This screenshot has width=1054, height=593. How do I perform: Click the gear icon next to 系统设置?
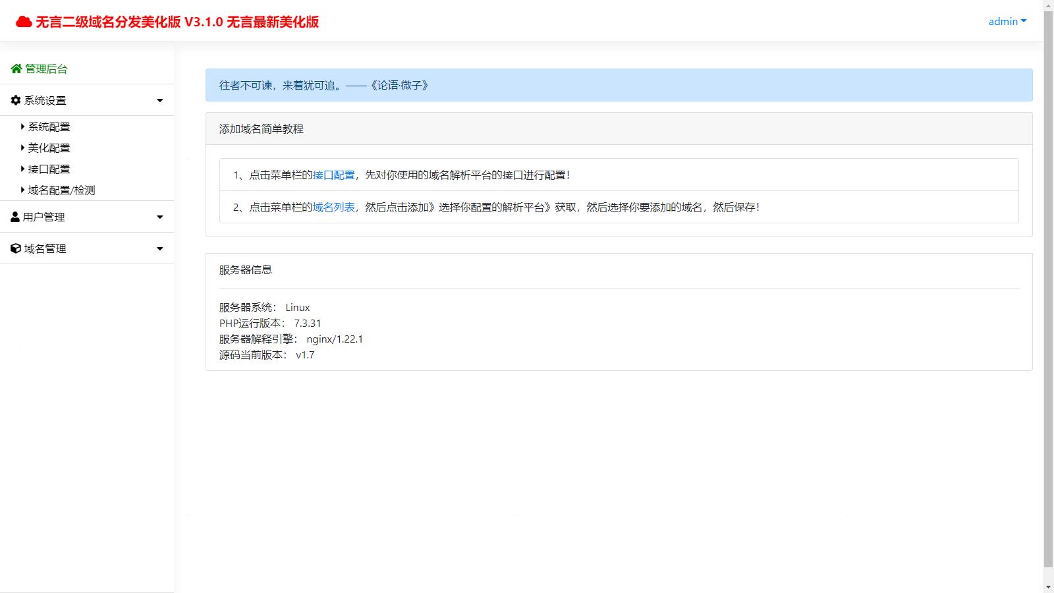pos(14,99)
